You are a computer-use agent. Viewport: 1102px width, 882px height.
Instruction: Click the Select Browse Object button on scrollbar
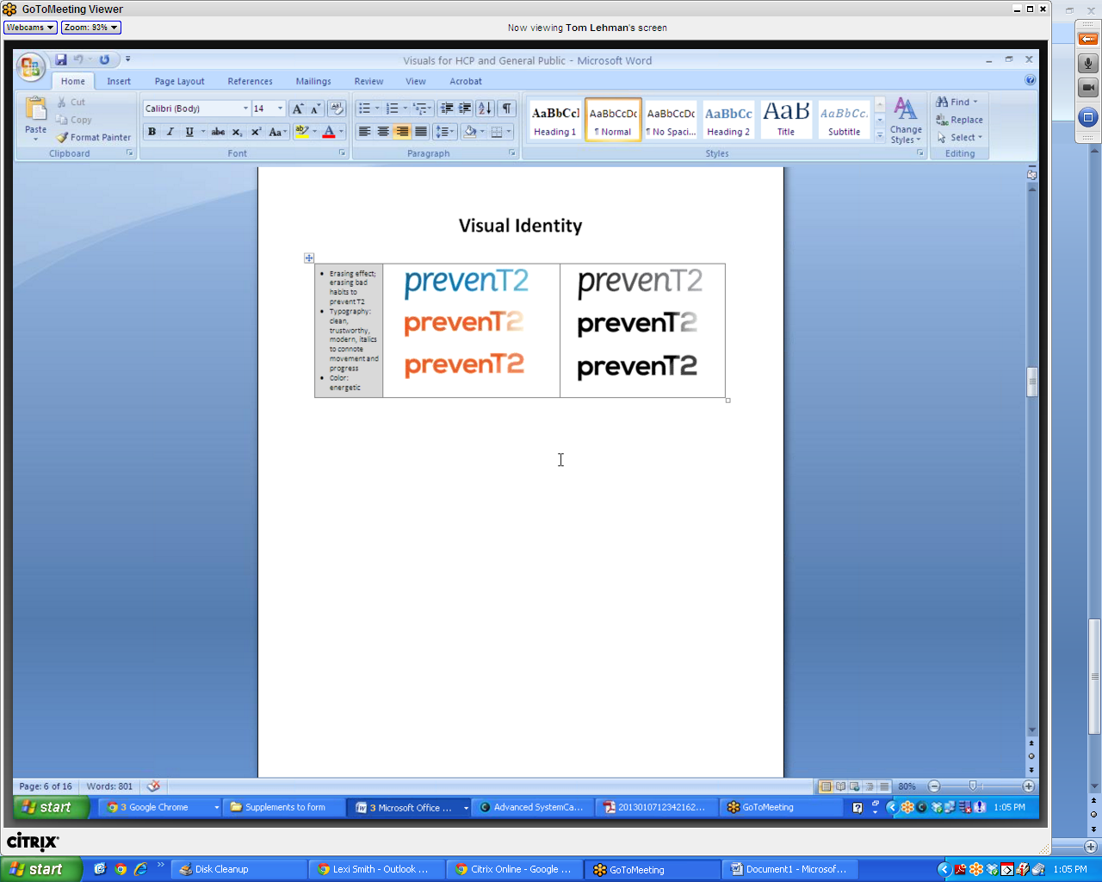pos(1031,756)
